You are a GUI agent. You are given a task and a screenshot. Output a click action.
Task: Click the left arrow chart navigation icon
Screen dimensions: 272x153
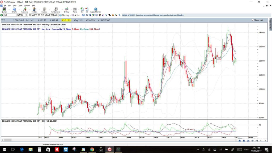261,141
